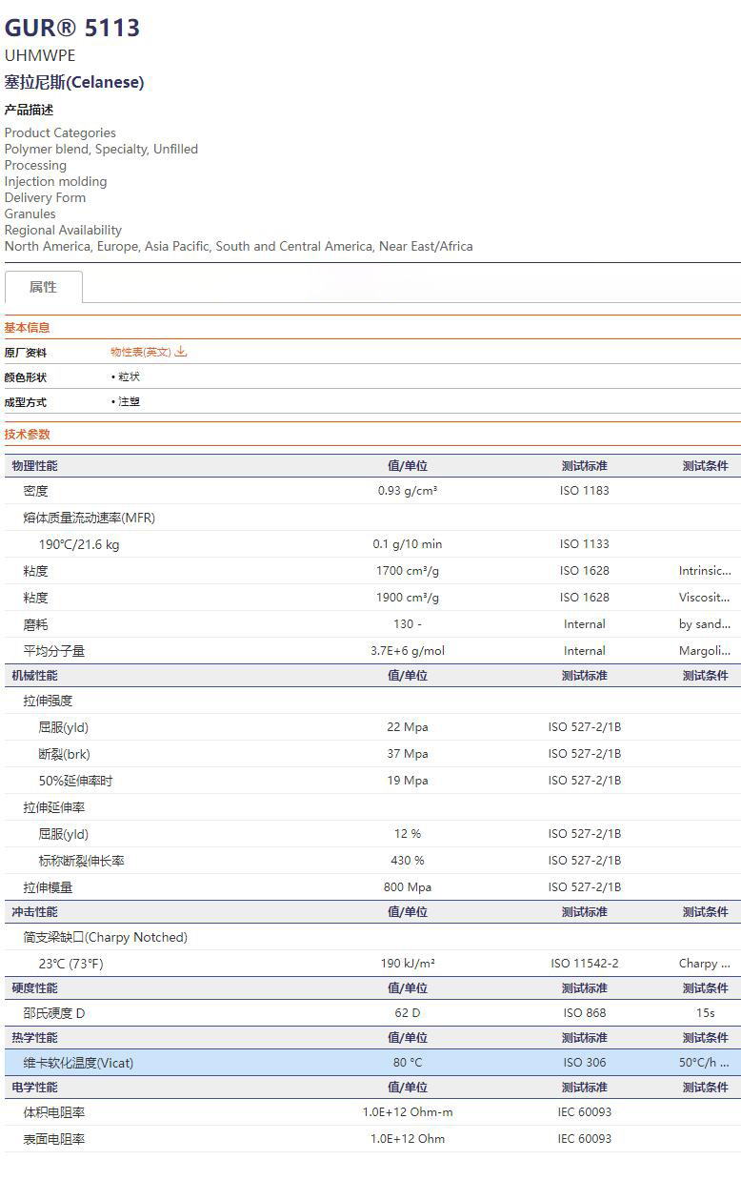Click the GUR® 5113 product title

coord(72,28)
